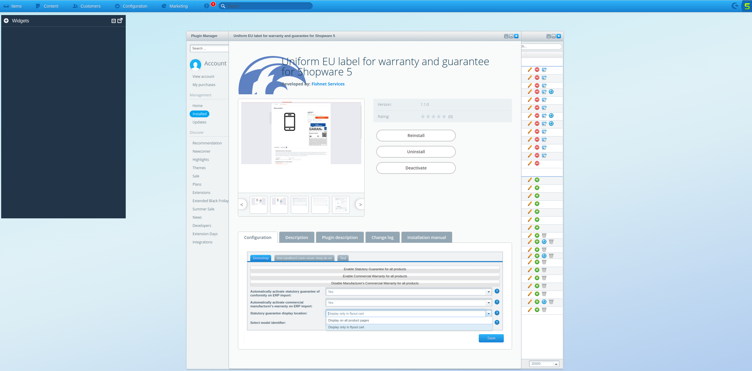The image size is (752, 371).
Task: Focus the top bar global search field
Action: point(266,6)
